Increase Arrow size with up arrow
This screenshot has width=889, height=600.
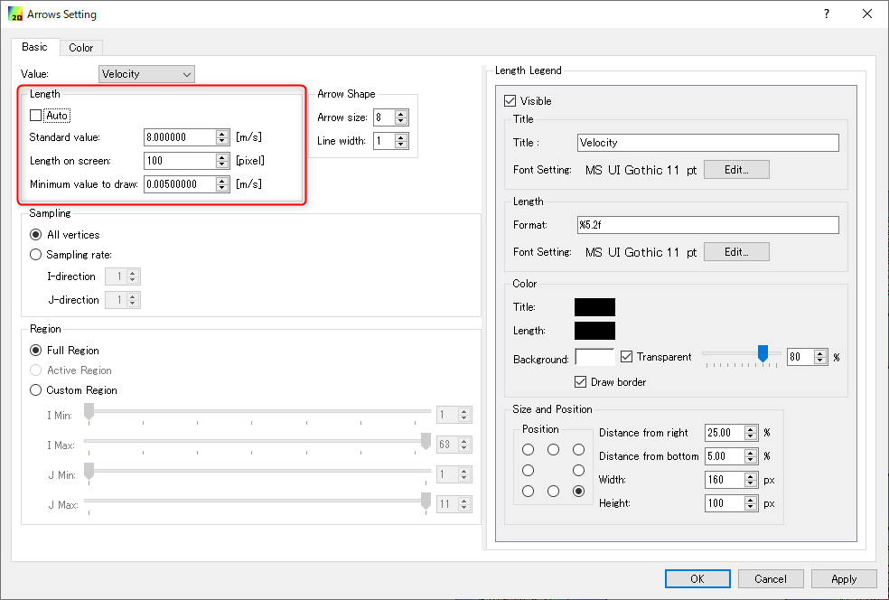pos(401,114)
